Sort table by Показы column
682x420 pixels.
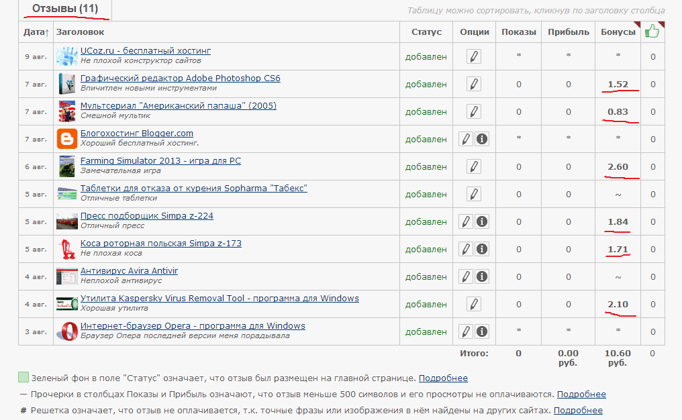(518, 32)
